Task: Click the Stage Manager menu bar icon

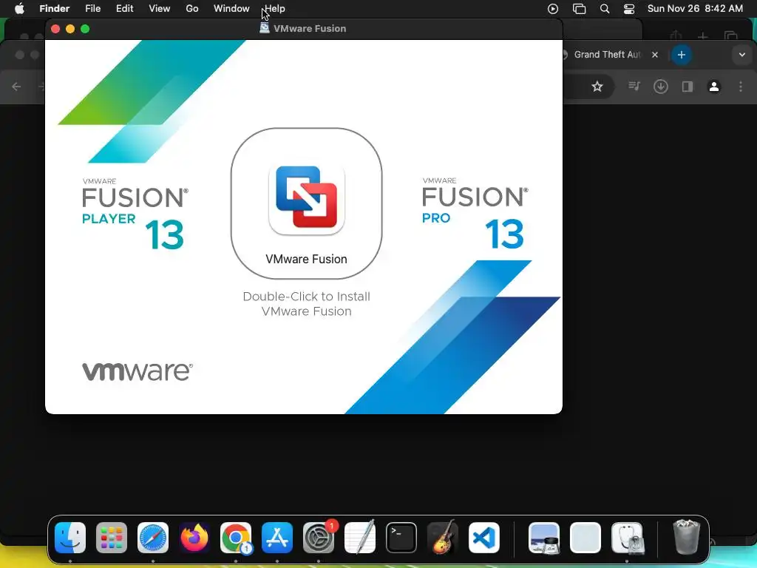Action: [x=579, y=9]
